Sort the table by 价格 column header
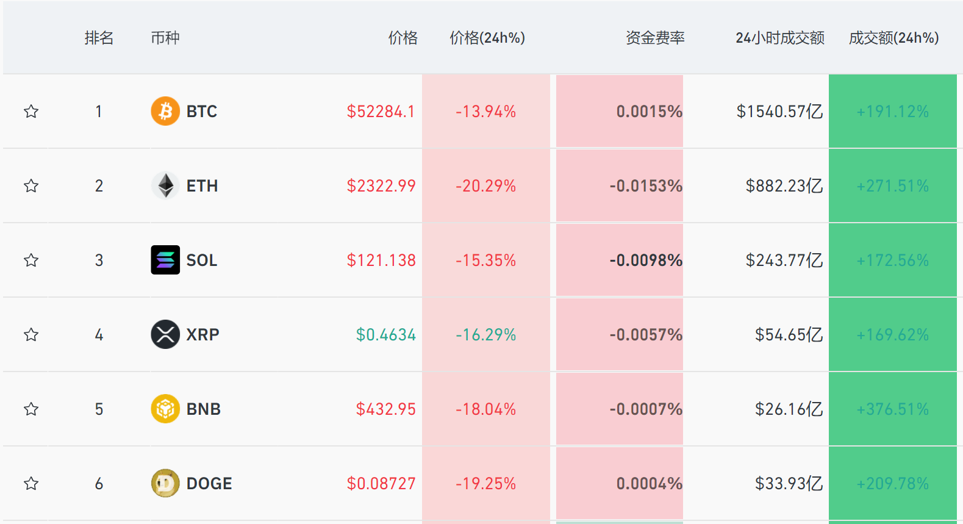This screenshot has width=963, height=524. 403,38
